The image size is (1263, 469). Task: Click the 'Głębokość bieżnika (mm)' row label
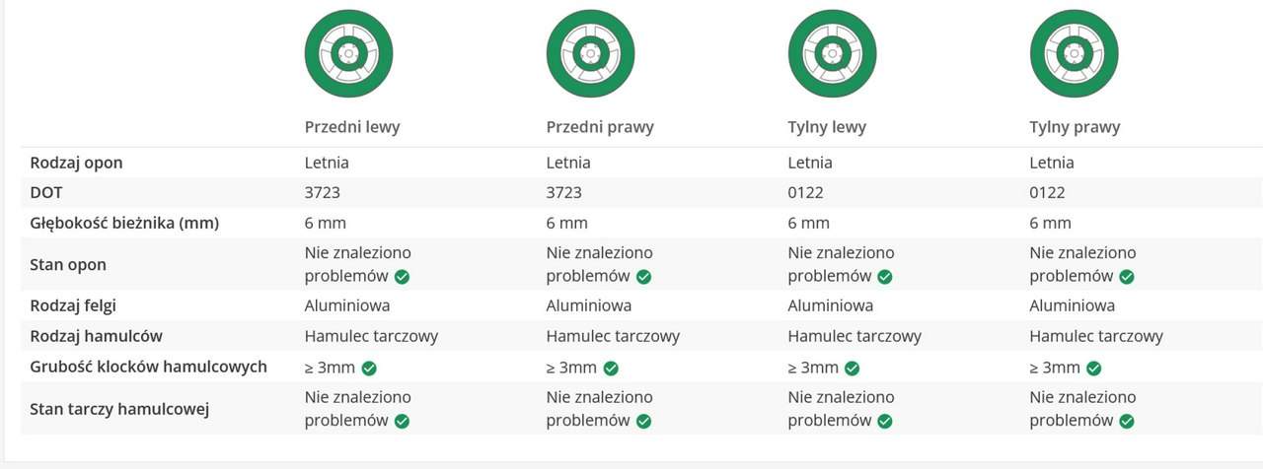(x=124, y=223)
